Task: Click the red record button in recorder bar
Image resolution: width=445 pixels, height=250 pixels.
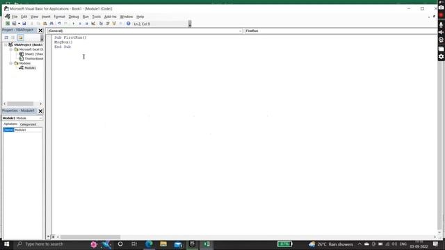Action: (441, 15)
